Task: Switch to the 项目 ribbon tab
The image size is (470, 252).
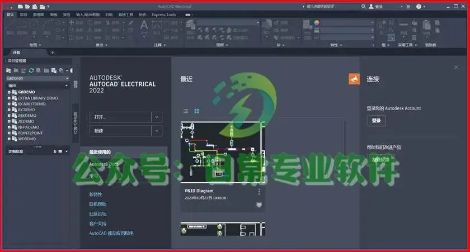Action: point(23,15)
